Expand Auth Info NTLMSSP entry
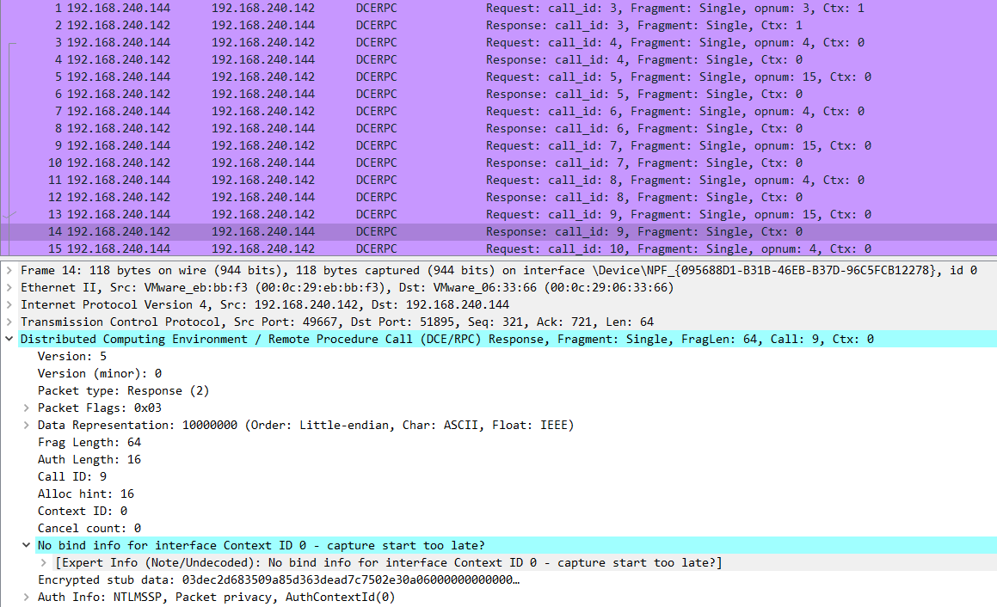 click(27, 597)
